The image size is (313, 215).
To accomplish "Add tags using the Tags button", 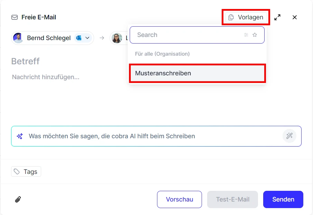I will 26,171.
